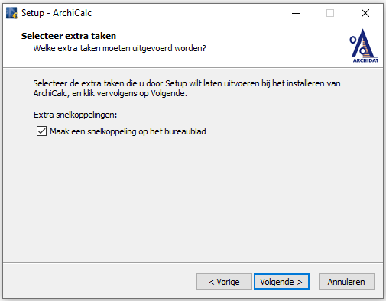Click the 'Maak een snelkoppeling op het bureaublad' label

[x=128, y=131]
